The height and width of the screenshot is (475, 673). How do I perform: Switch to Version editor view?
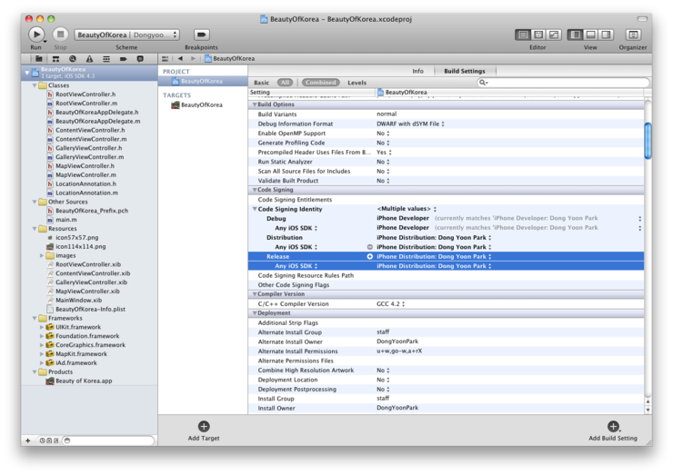(554, 35)
